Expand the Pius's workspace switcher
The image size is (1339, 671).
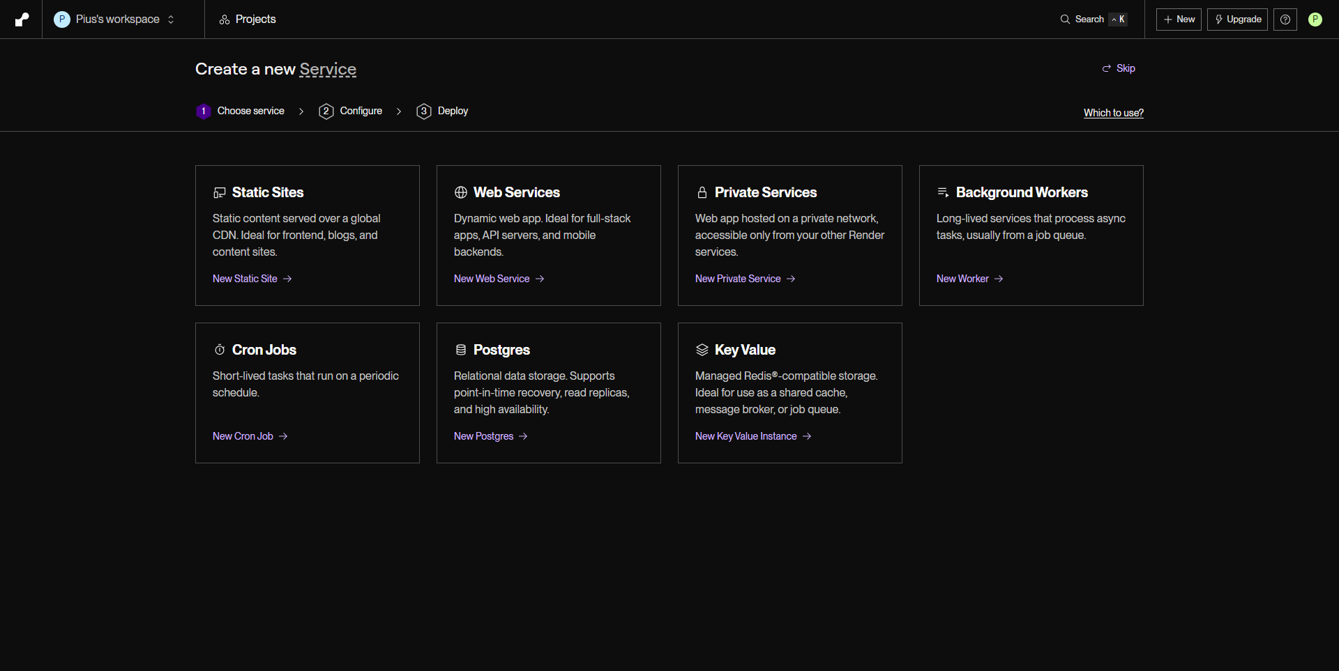click(x=115, y=20)
